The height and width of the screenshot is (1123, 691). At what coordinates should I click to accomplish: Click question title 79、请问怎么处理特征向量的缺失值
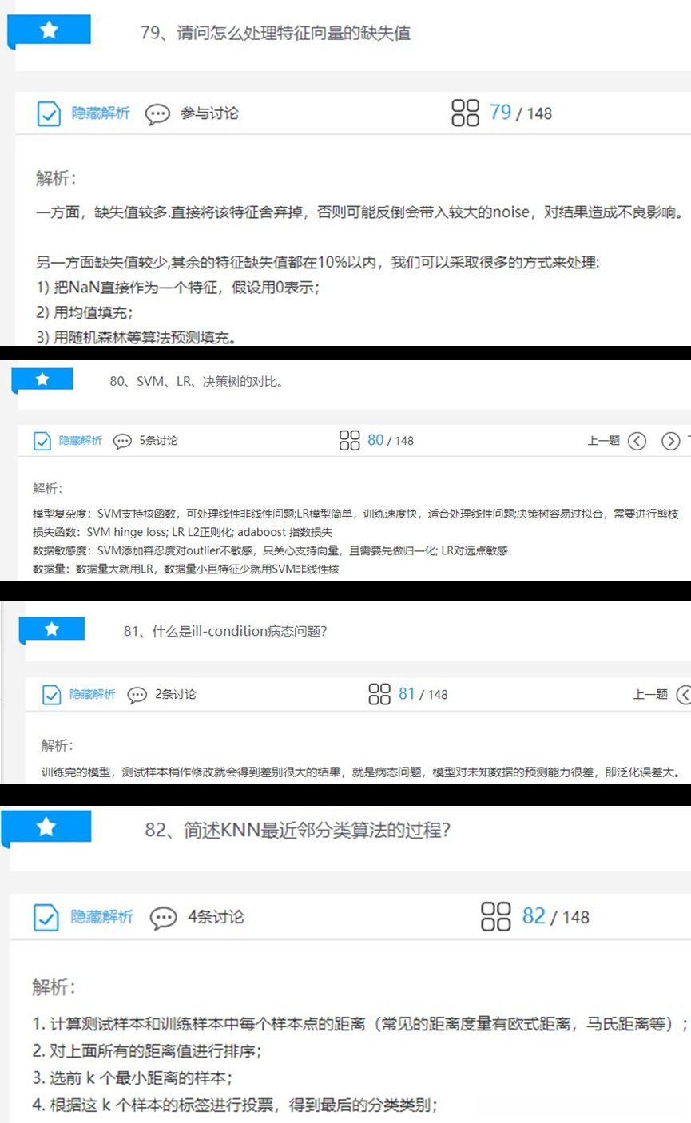coord(276,34)
